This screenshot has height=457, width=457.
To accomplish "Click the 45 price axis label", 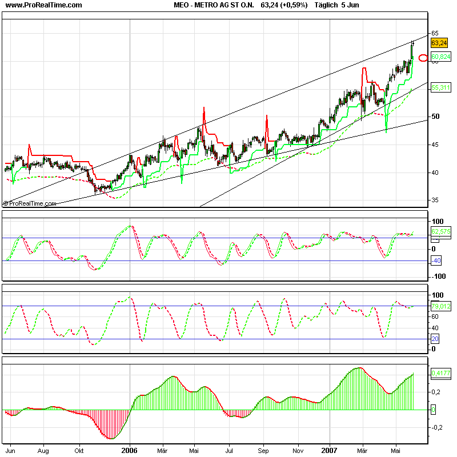I will (435, 145).
